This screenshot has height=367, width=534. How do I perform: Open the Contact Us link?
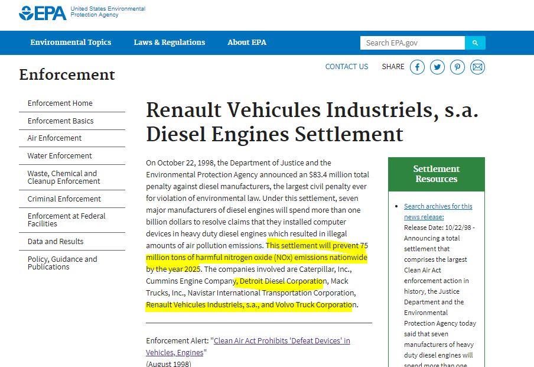[347, 67]
